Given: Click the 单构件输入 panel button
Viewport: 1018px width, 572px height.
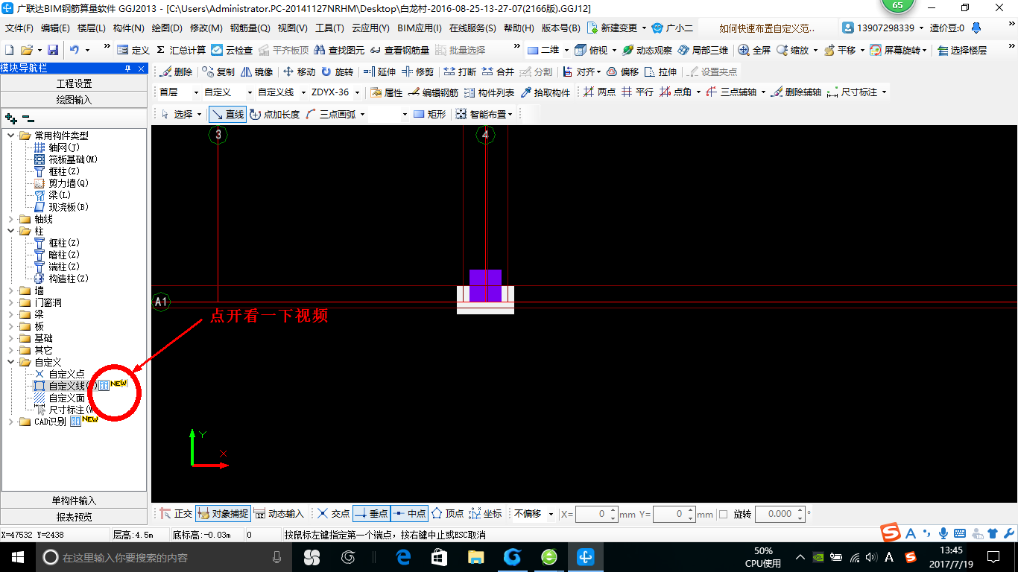Looking at the screenshot, I should click(x=74, y=500).
